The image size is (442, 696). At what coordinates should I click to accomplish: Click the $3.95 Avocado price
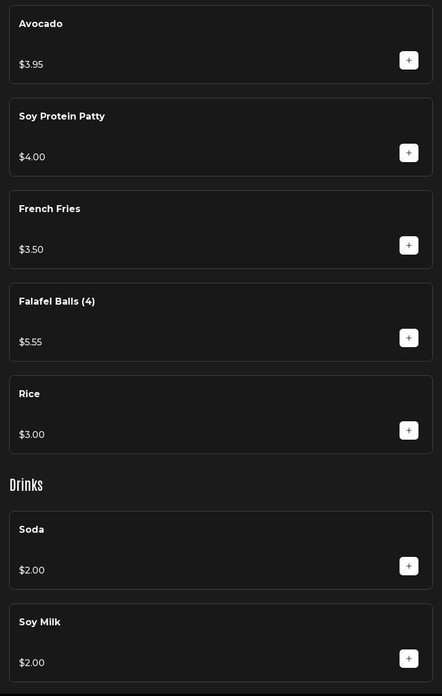[x=31, y=65]
